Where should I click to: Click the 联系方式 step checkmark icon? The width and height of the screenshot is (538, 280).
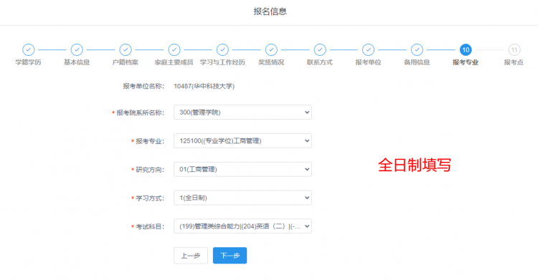(x=320, y=49)
